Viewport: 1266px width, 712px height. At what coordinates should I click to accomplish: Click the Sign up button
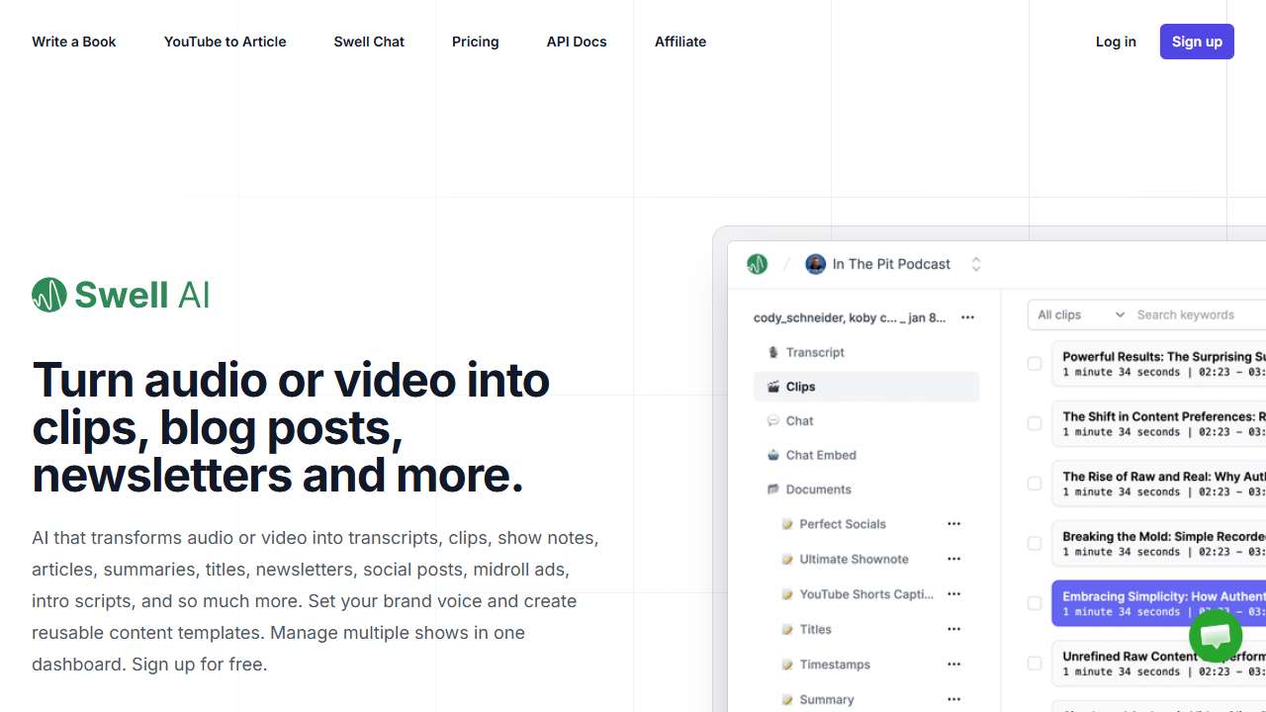(x=1196, y=42)
